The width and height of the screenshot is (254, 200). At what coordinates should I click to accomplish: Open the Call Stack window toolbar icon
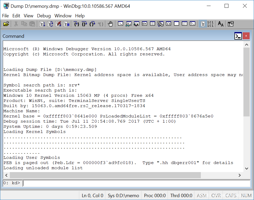tap(161, 24)
